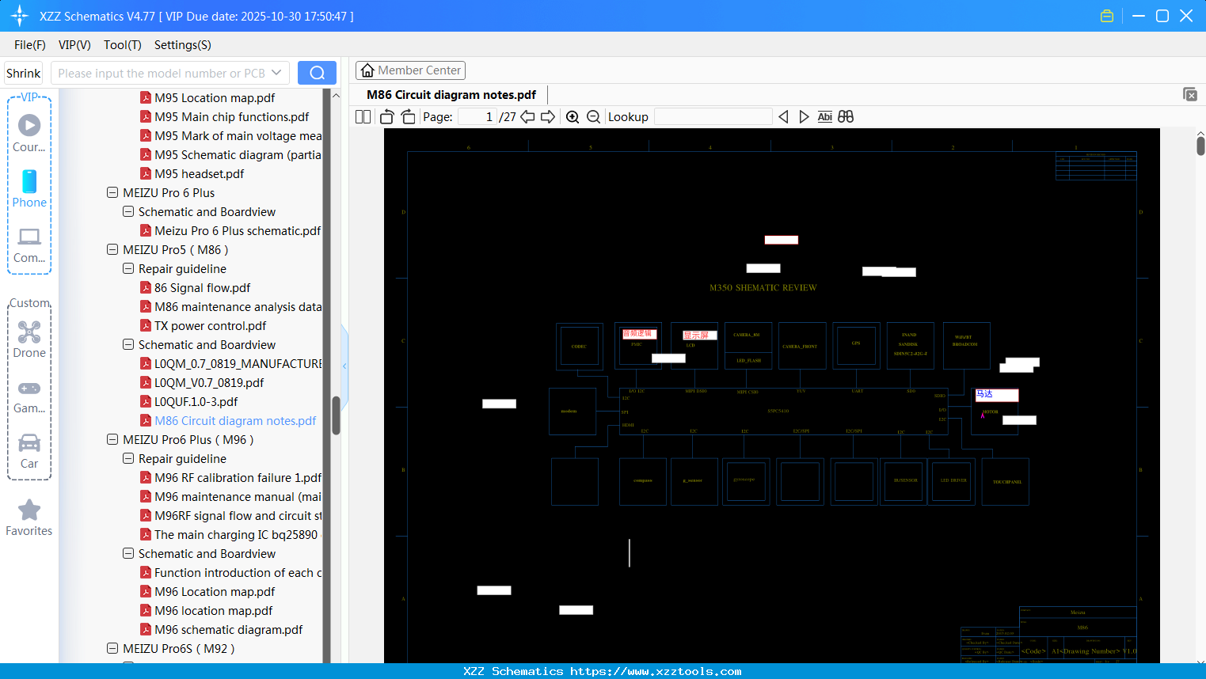Viewport: 1206px width, 679px height.
Task: Open the Settings(S) menu
Action: [183, 45]
